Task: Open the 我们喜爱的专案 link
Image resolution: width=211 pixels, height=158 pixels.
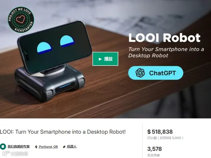Action: click(18, 146)
